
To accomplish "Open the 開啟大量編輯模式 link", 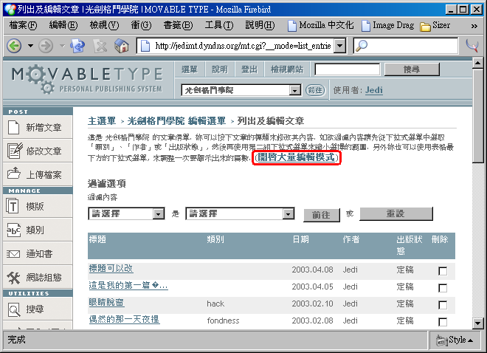I will (297, 157).
